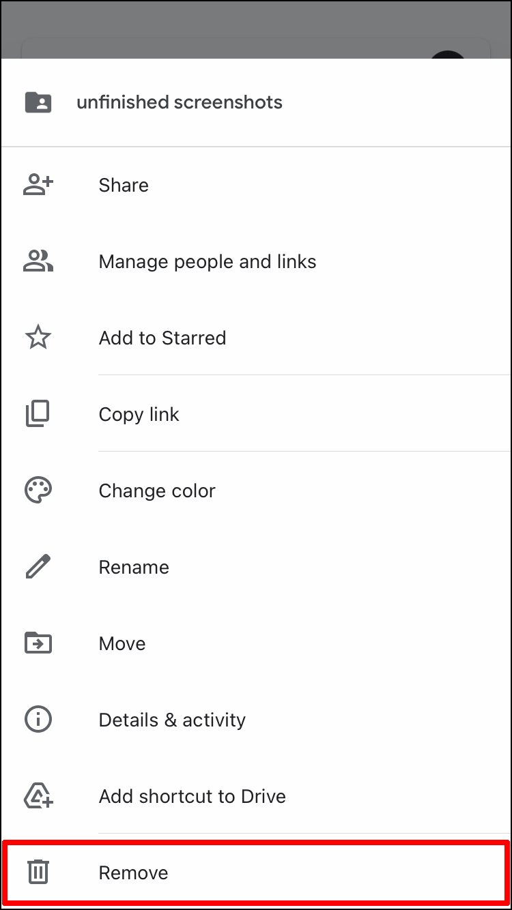The image size is (512, 910).
Task: Tap the pencil rename icon
Action: 38,567
